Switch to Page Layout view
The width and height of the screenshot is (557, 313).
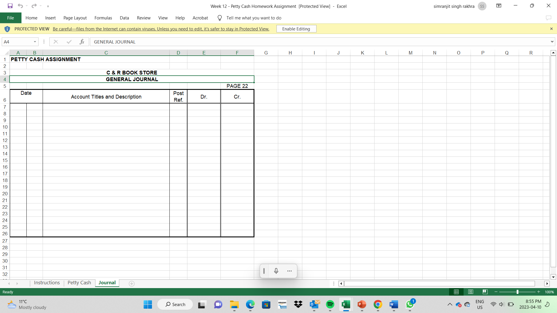(x=471, y=292)
